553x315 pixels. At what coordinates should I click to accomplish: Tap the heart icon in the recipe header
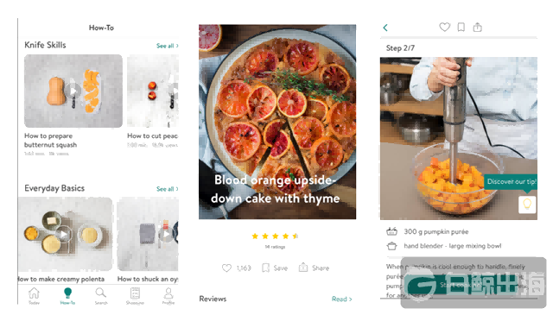[x=444, y=27]
